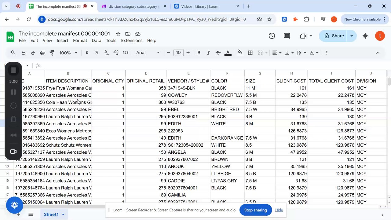Click the address bar URL field

point(147,19)
